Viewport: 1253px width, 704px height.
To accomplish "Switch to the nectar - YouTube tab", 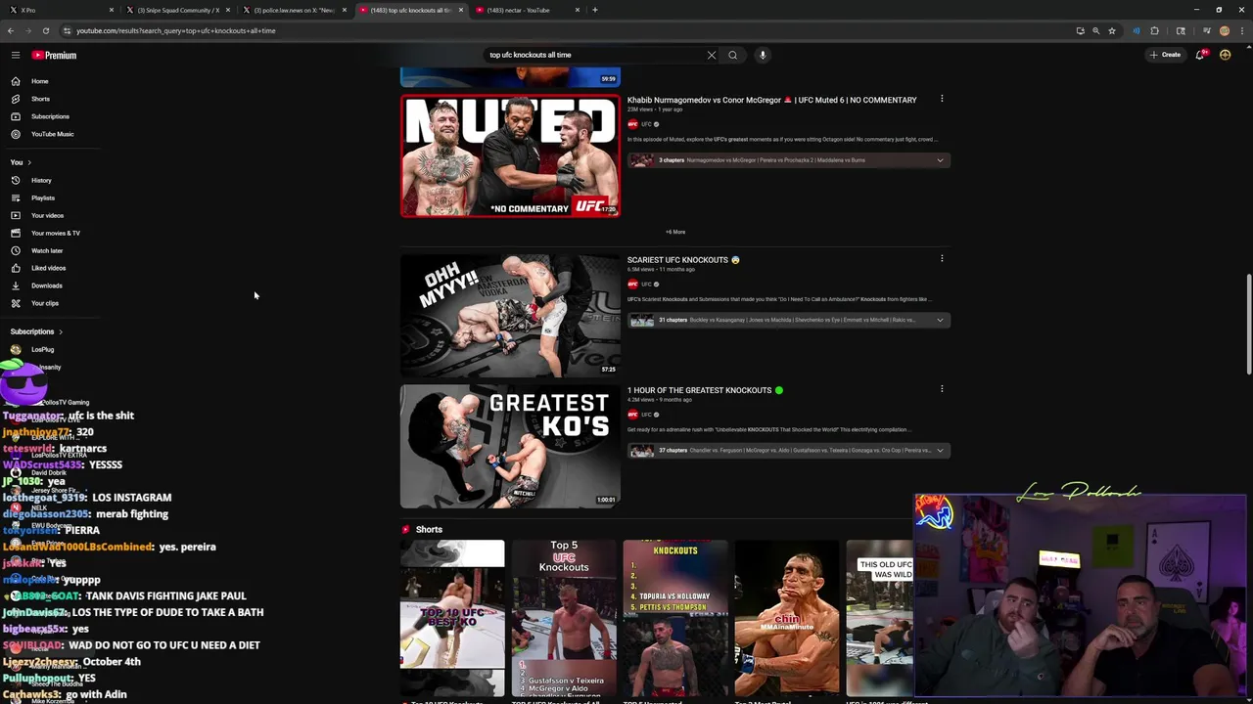I will click(527, 10).
